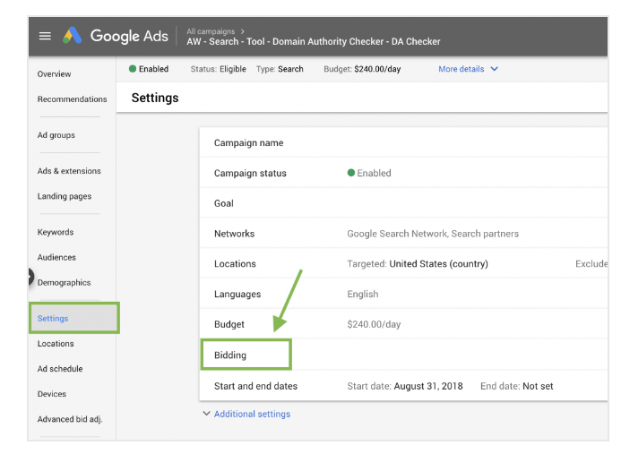Expand Additional settings section
This screenshot has width=621, height=454.
pyautogui.click(x=247, y=414)
